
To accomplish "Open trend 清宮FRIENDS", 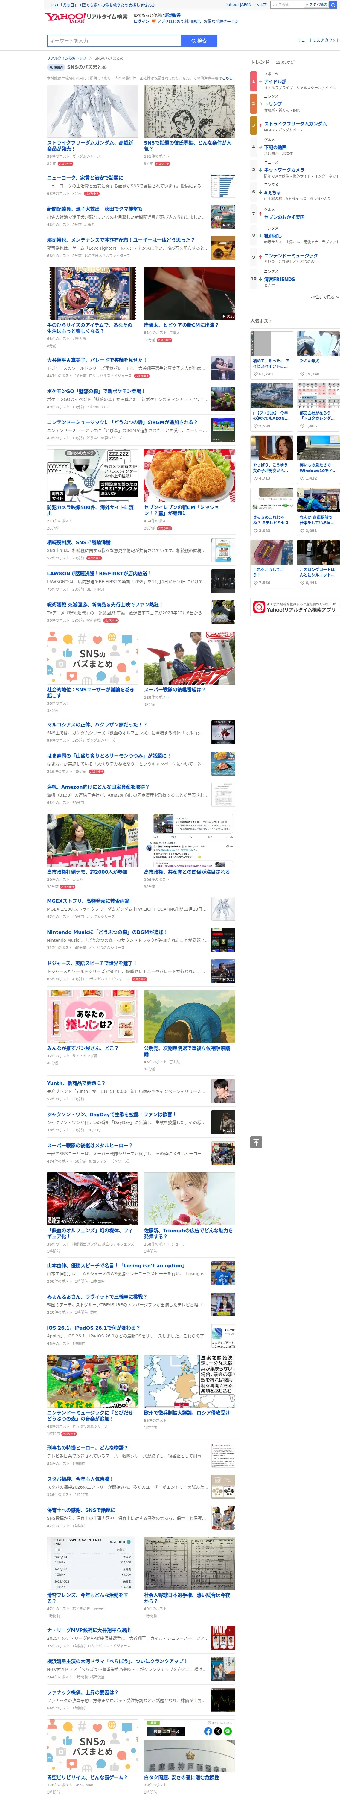I will pyautogui.click(x=279, y=279).
